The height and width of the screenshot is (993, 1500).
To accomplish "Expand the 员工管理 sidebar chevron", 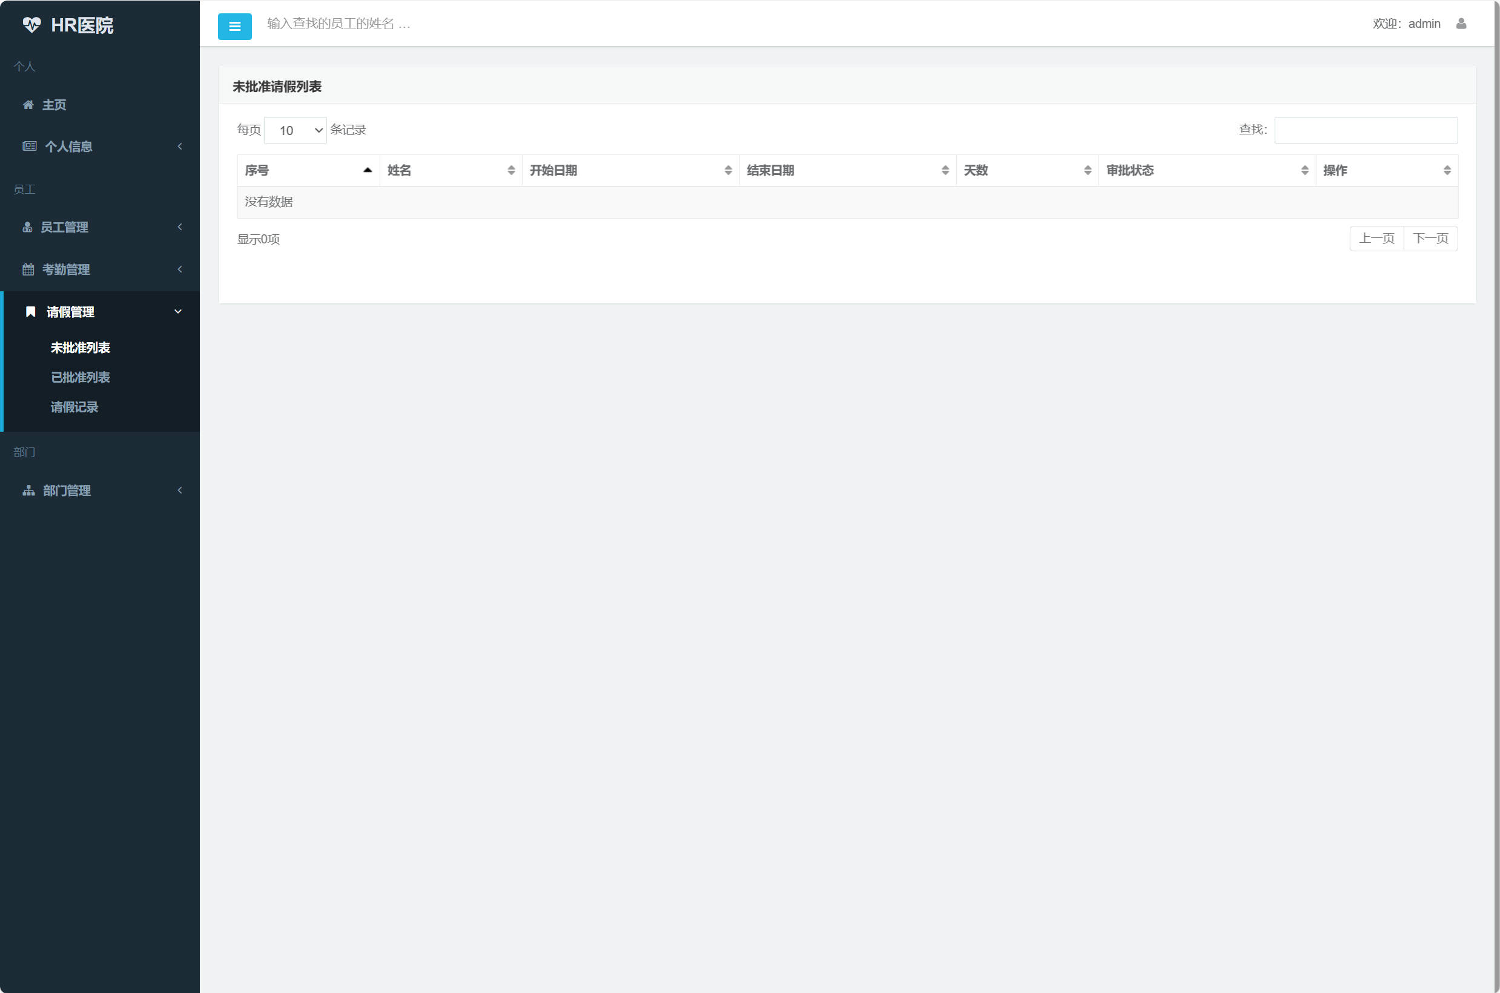I will point(180,226).
